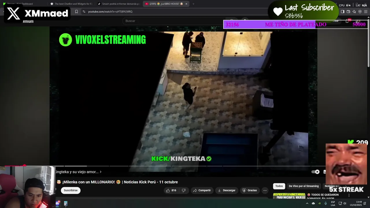This screenshot has width=370, height=208.
Task: Open site information icon in address bar
Action: (84, 12)
